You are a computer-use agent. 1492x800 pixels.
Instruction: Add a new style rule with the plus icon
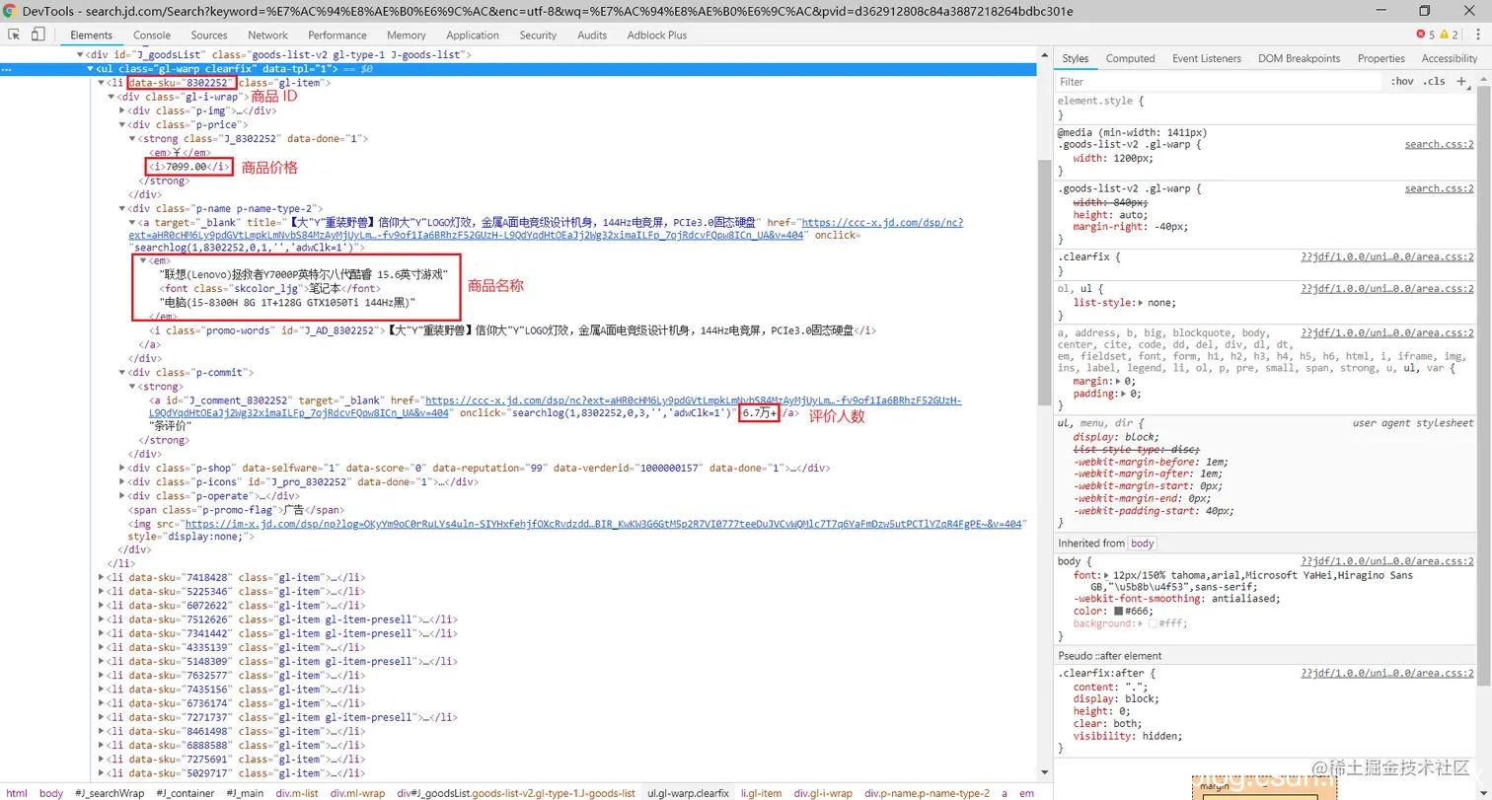click(1461, 82)
